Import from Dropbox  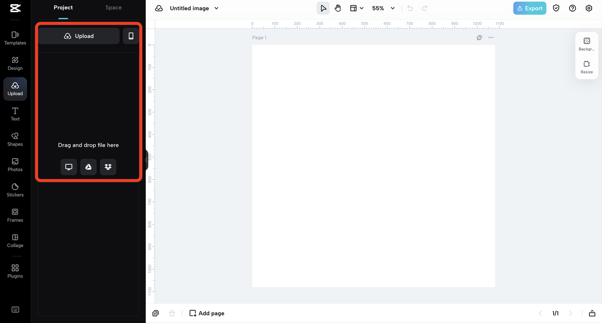point(108,167)
